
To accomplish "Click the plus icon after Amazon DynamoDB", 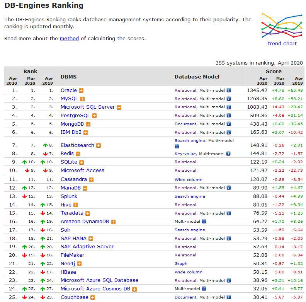I will (x=113, y=222).
